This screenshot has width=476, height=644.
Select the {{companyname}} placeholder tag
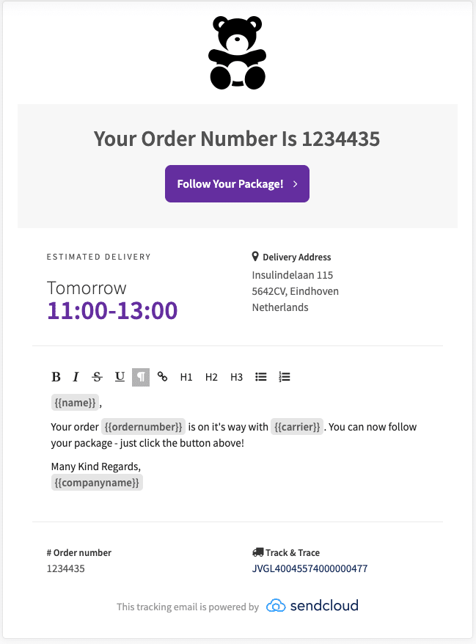[97, 482]
